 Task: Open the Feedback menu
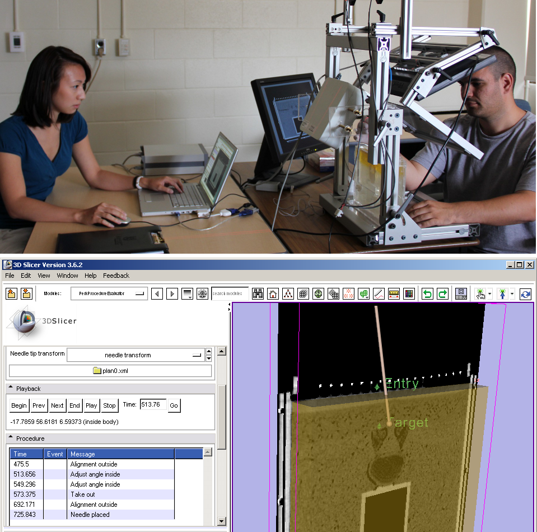[x=116, y=276]
